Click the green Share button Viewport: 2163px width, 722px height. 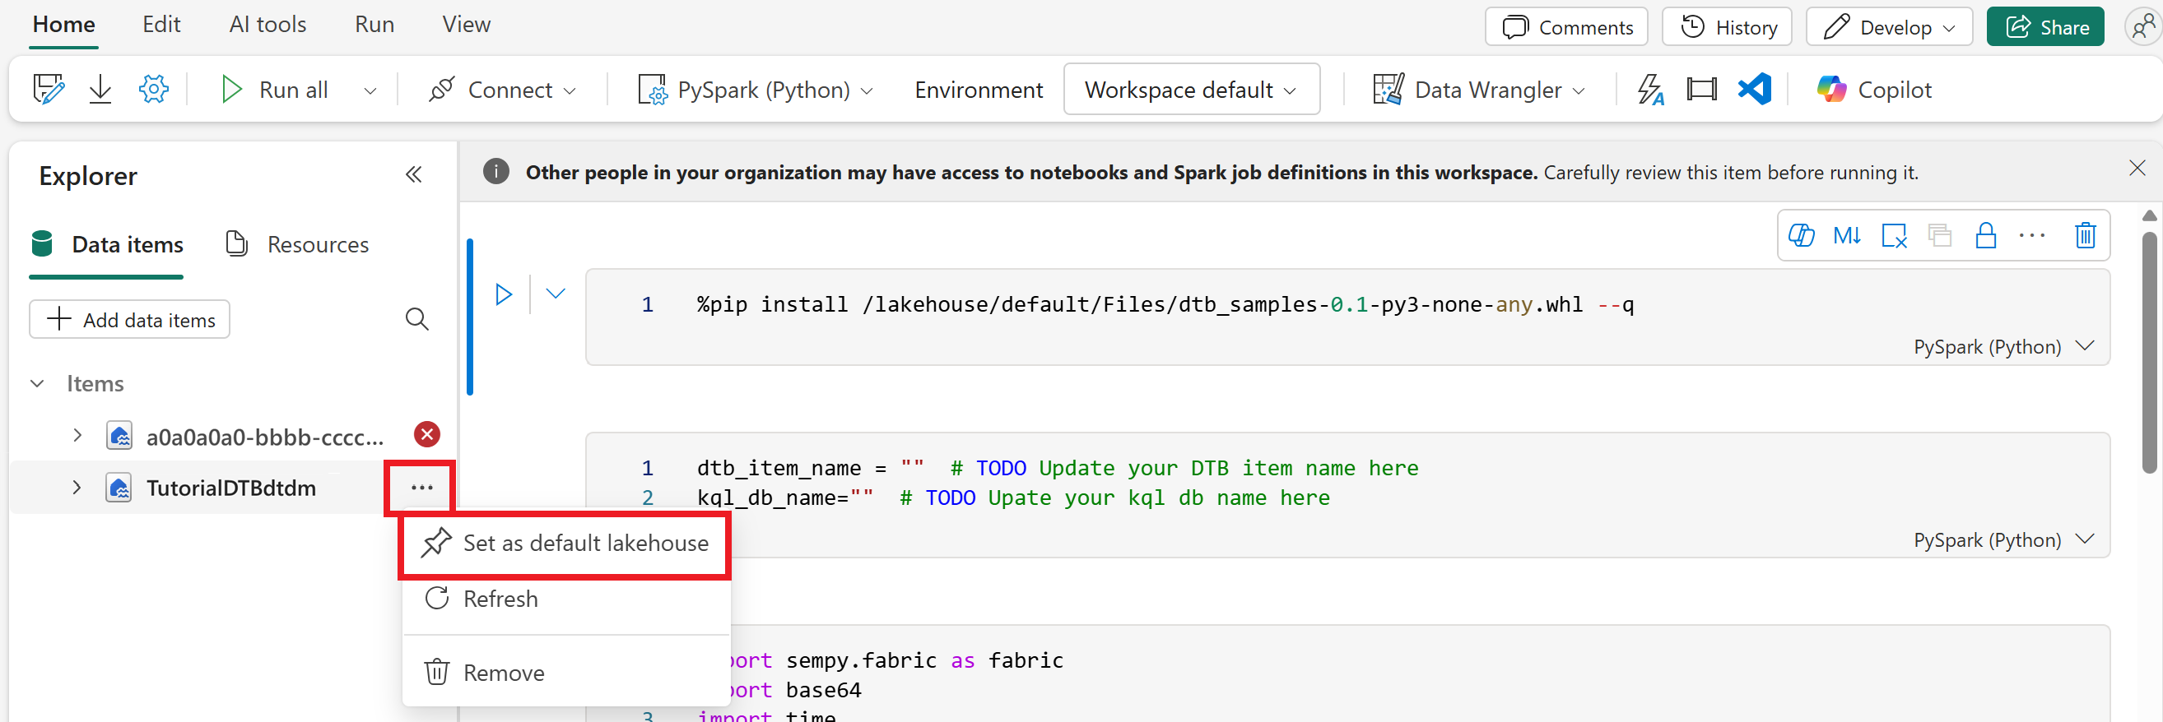pyautogui.click(x=2045, y=27)
